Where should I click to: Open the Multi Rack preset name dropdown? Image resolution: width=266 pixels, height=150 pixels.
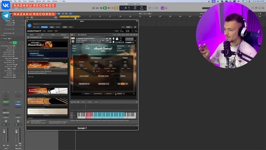click(93, 35)
